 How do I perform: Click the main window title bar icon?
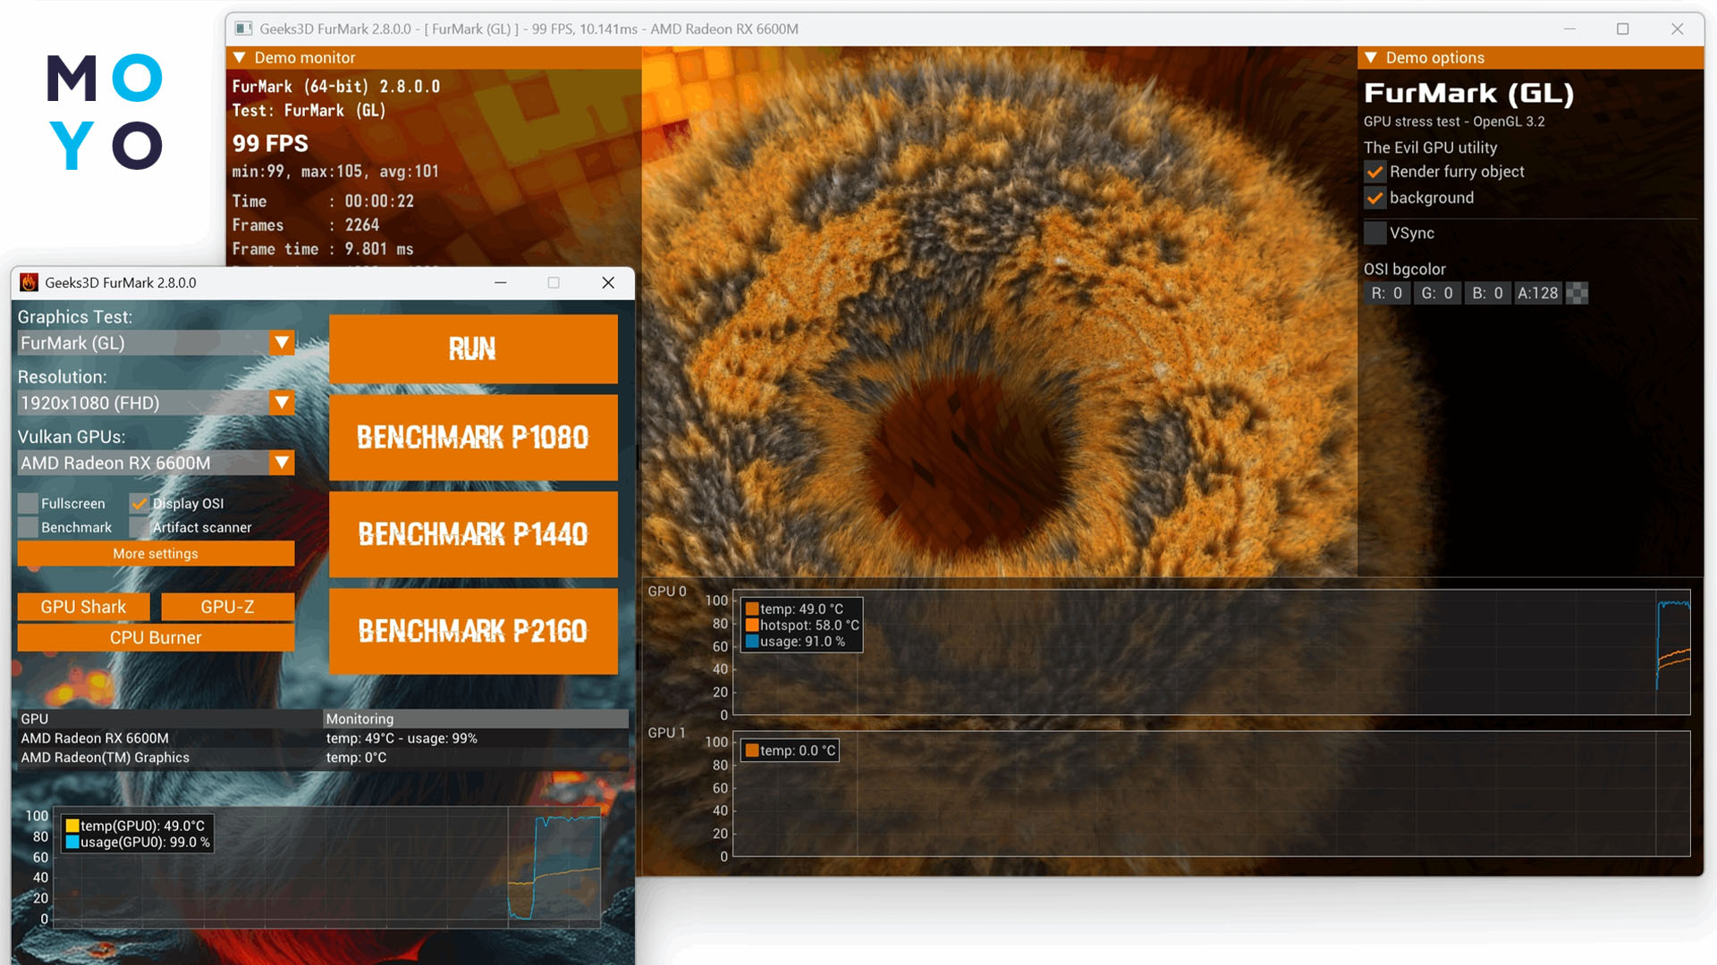coord(243,29)
